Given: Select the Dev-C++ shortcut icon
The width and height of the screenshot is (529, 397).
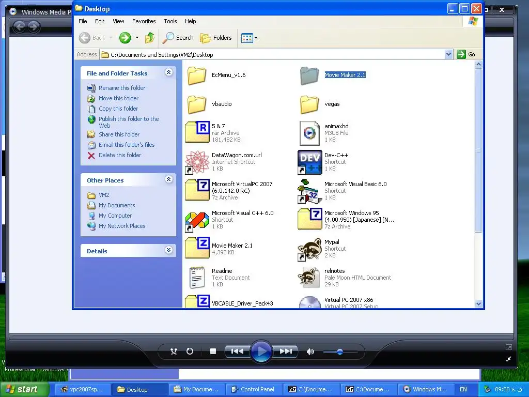Looking at the screenshot, I should pyautogui.click(x=310, y=162).
